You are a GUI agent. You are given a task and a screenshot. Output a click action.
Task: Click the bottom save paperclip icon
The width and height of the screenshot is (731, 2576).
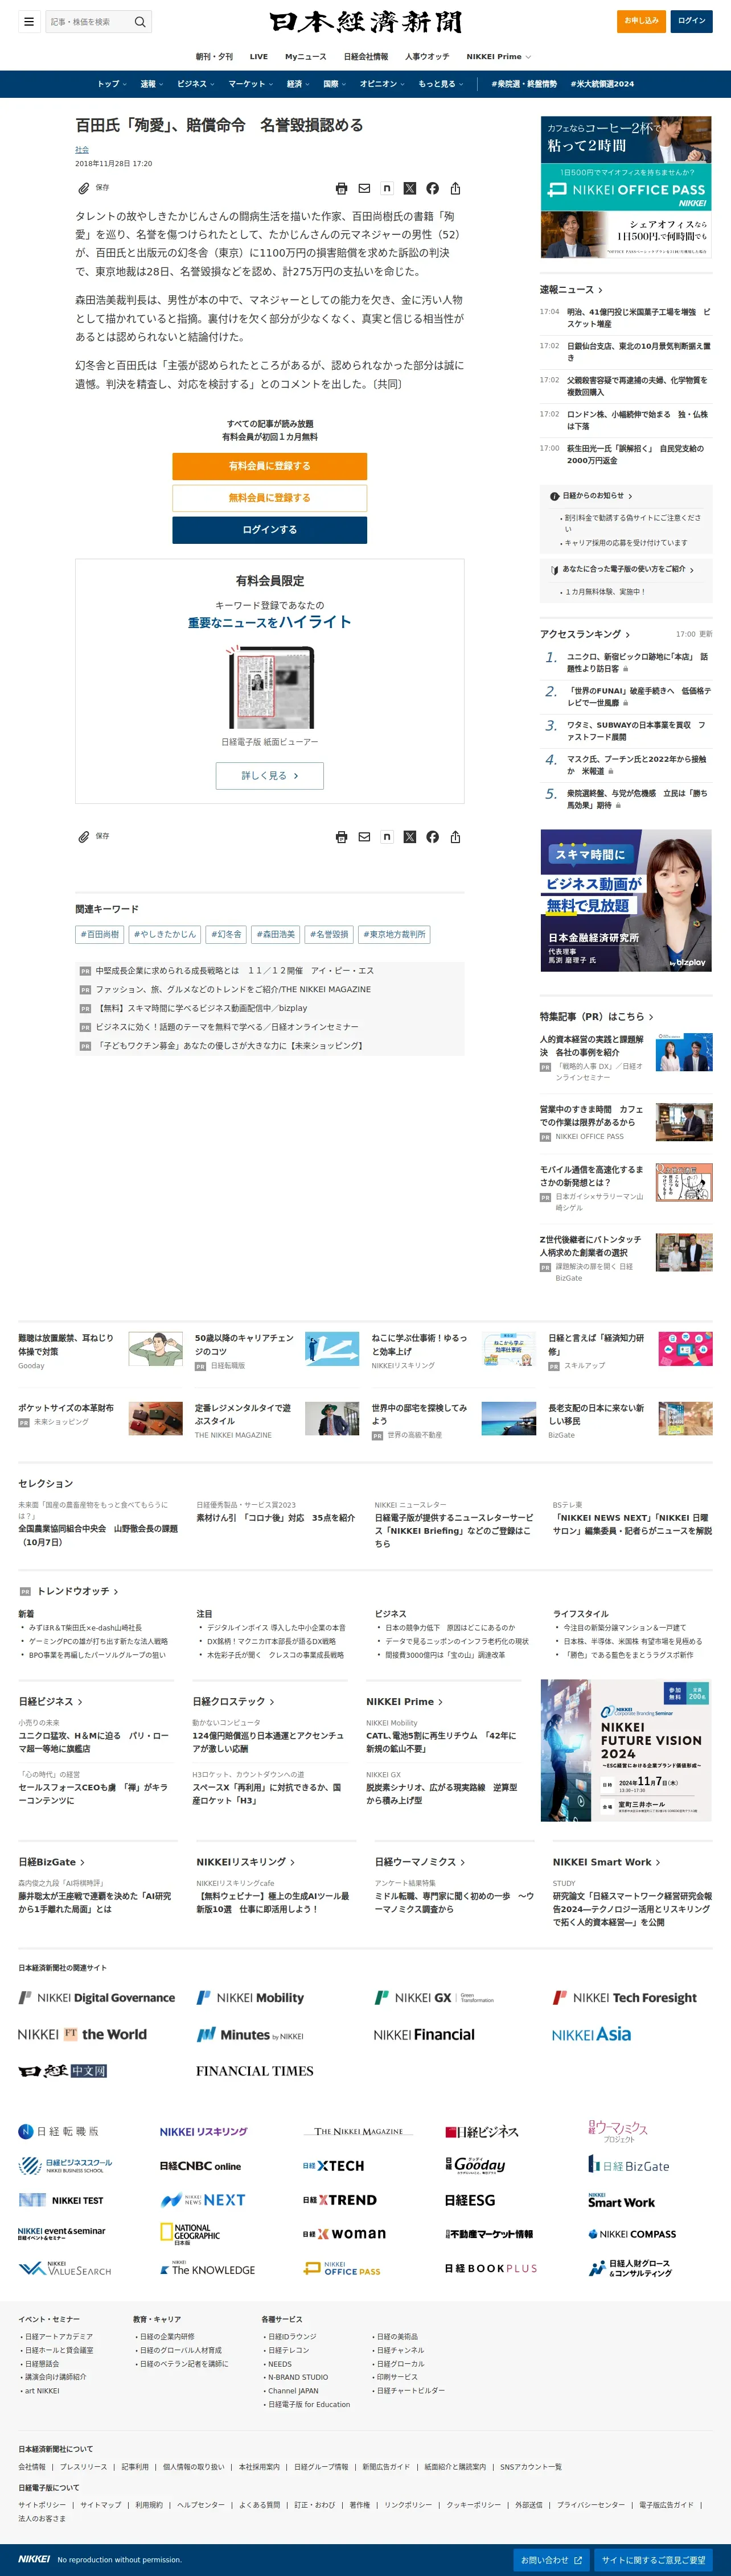pyautogui.click(x=84, y=837)
